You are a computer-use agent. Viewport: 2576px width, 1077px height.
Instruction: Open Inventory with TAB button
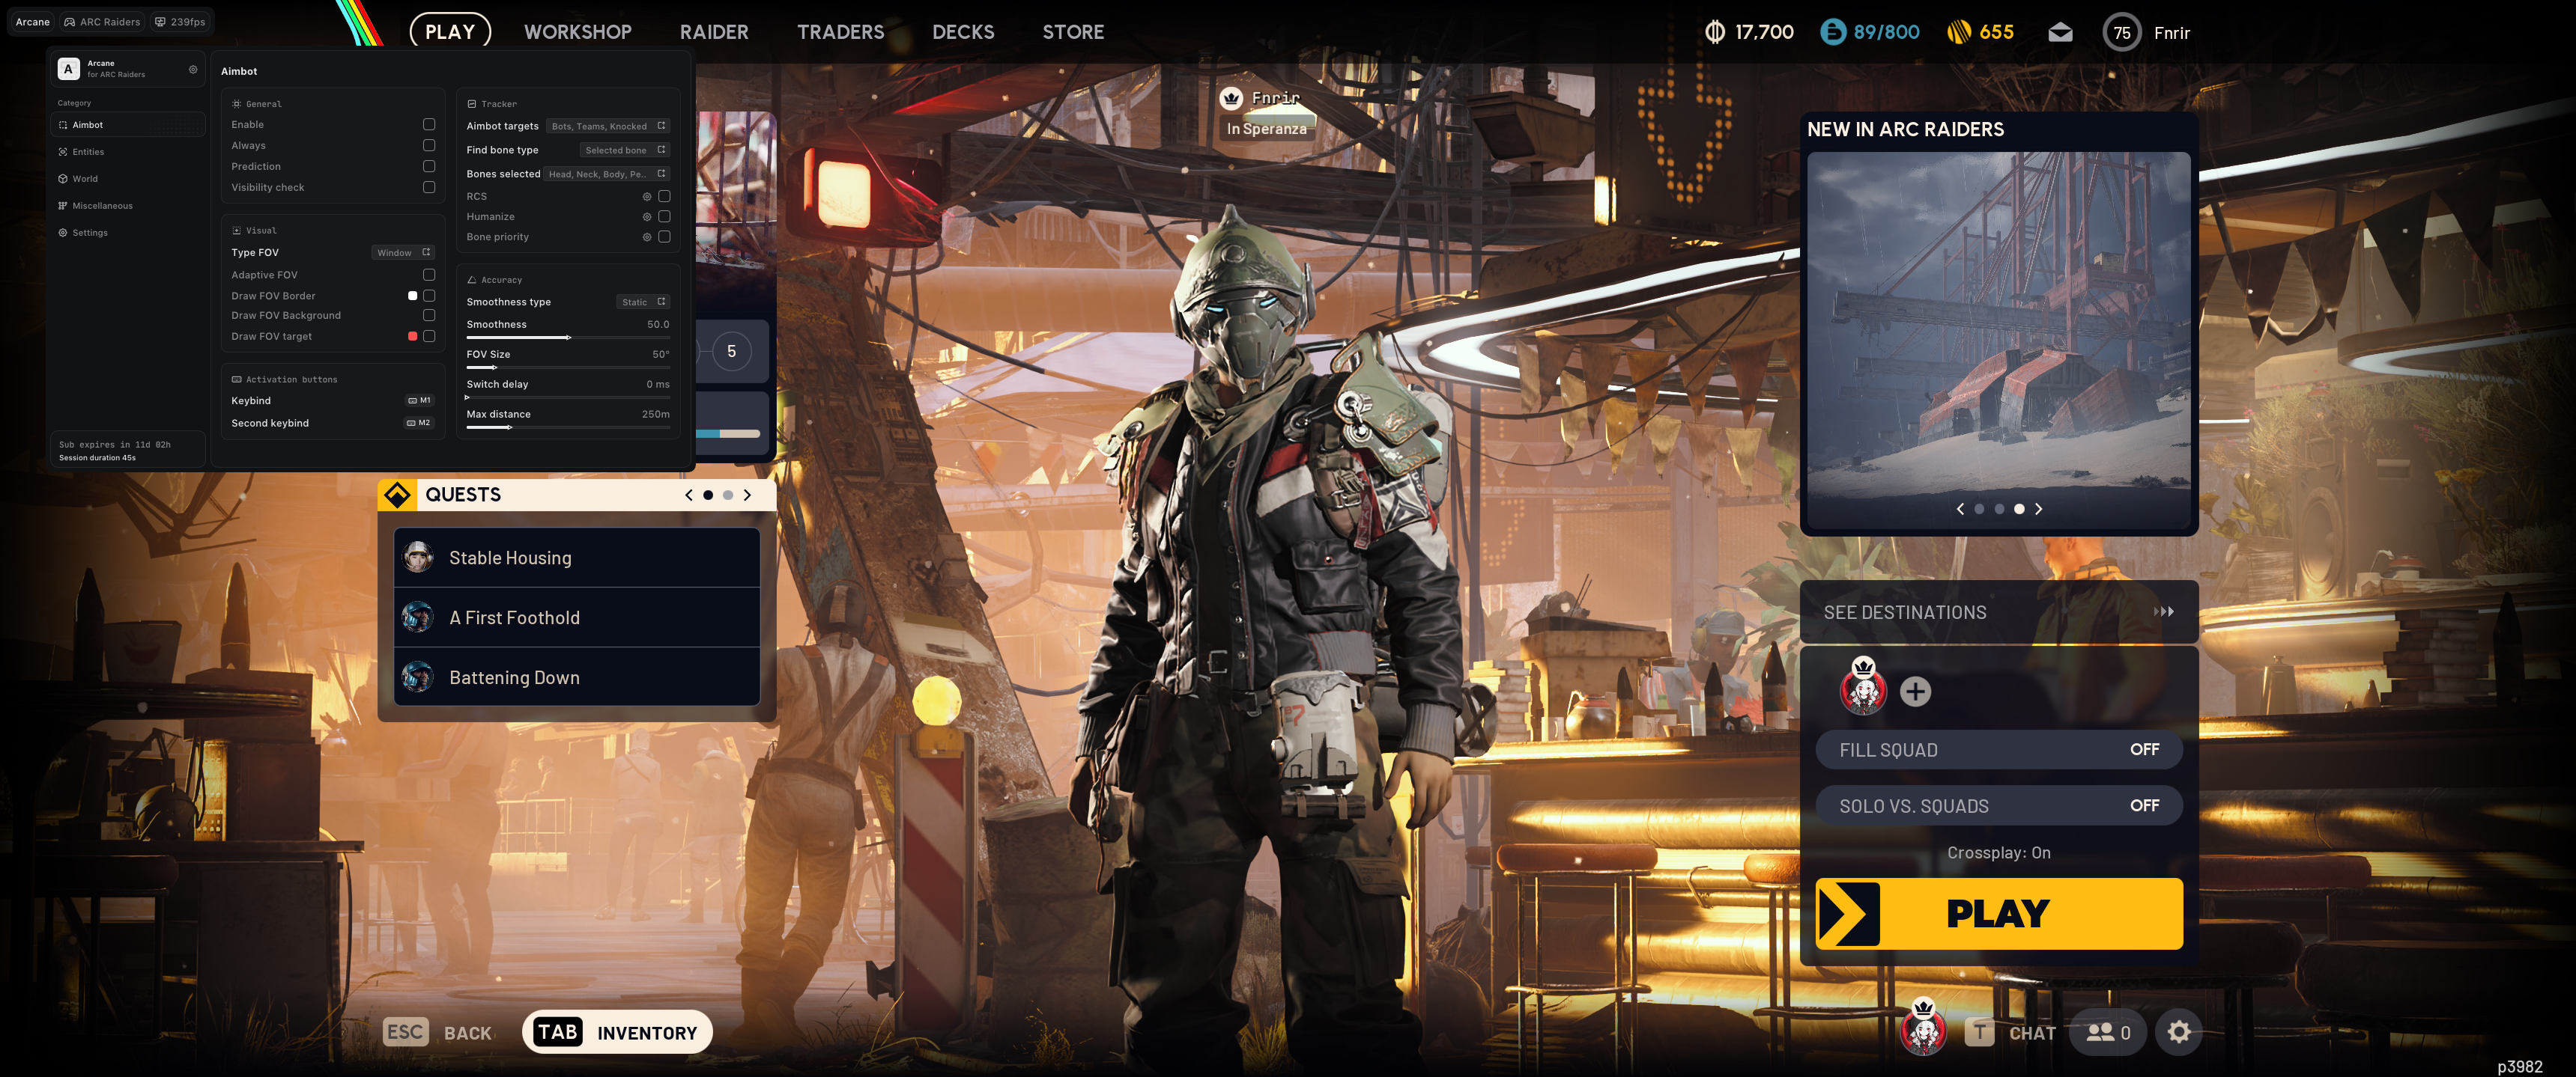point(617,1032)
